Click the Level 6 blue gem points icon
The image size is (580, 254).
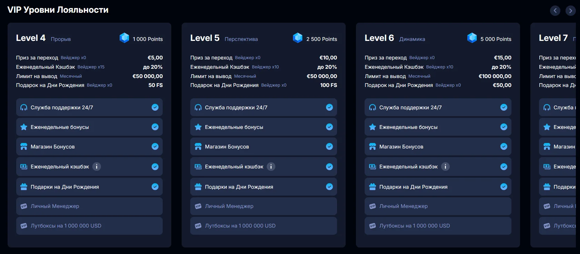(x=472, y=38)
